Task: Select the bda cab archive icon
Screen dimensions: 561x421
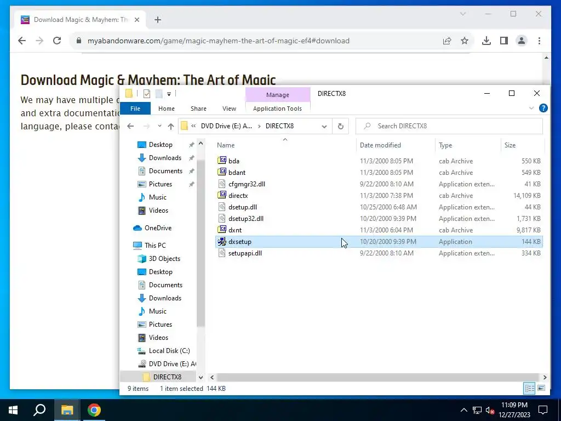Action: tap(222, 161)
